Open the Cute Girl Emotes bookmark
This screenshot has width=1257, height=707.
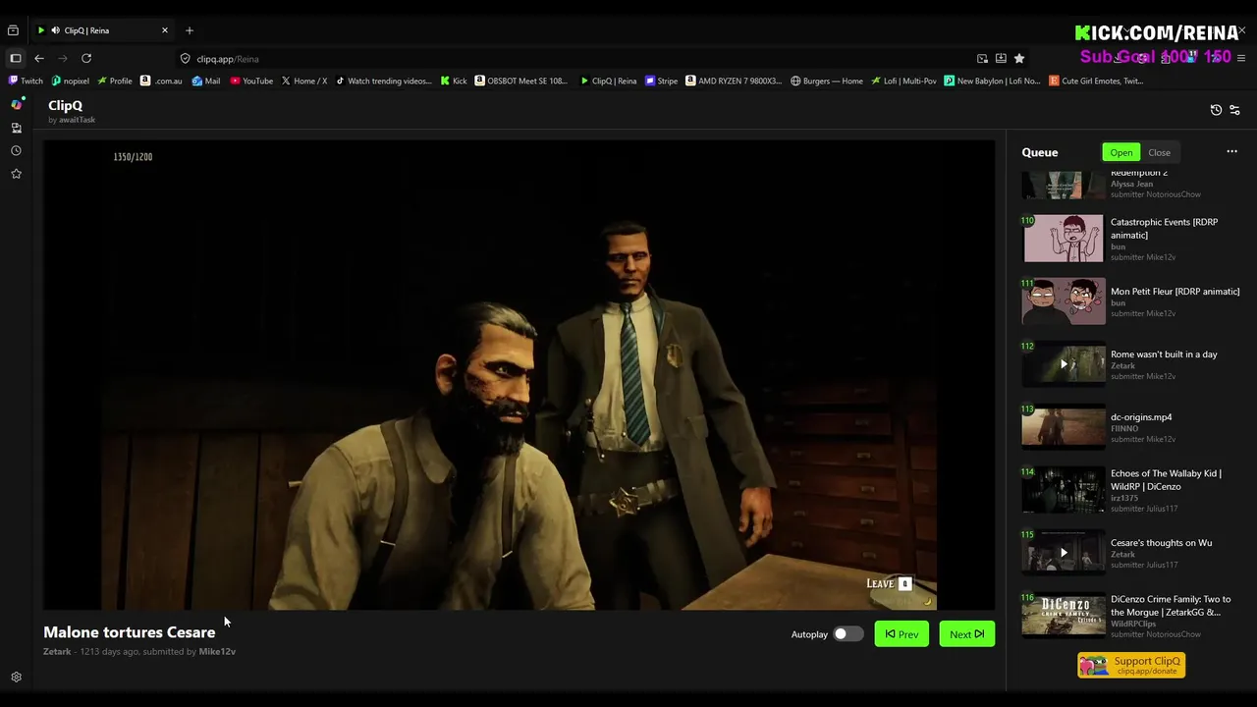click(x=1096, y=82)
